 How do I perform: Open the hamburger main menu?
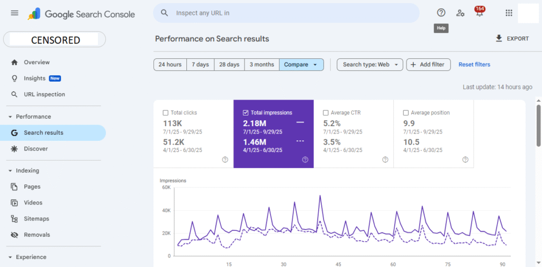[x=14, y=13]
